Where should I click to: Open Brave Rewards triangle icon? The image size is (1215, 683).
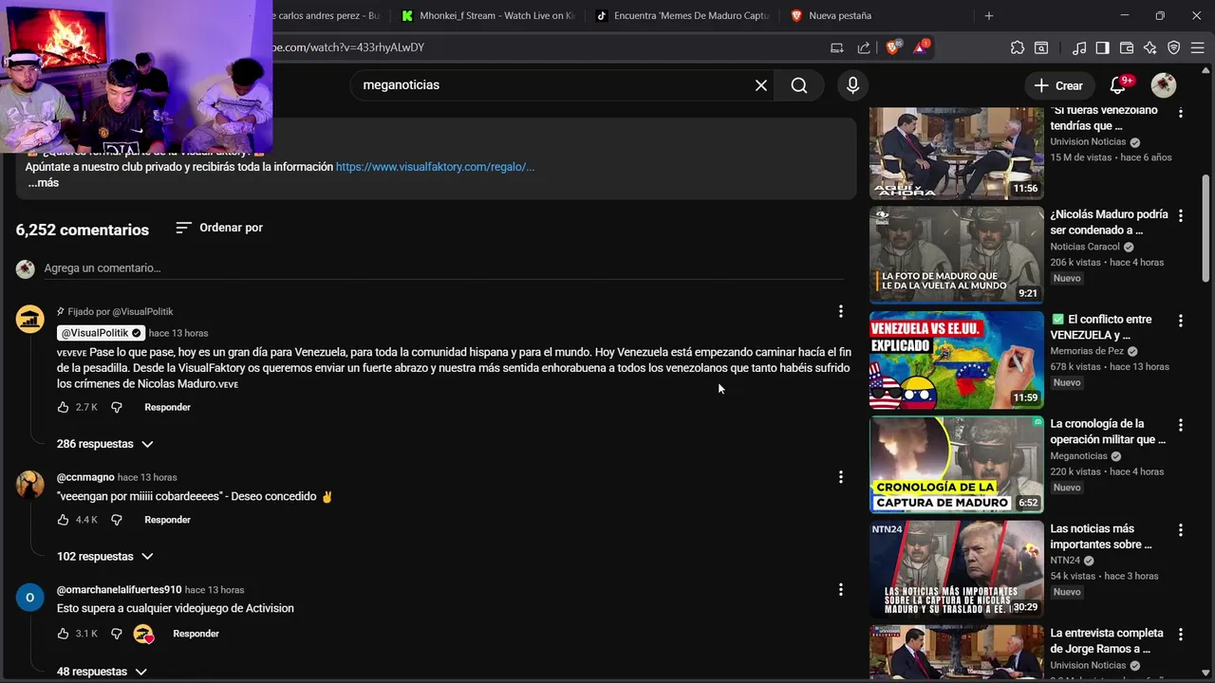[x=920, y=47]
